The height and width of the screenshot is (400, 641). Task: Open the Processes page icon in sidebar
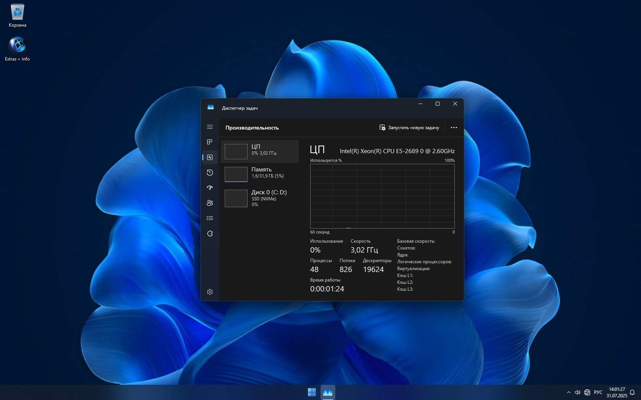[209, 142]
